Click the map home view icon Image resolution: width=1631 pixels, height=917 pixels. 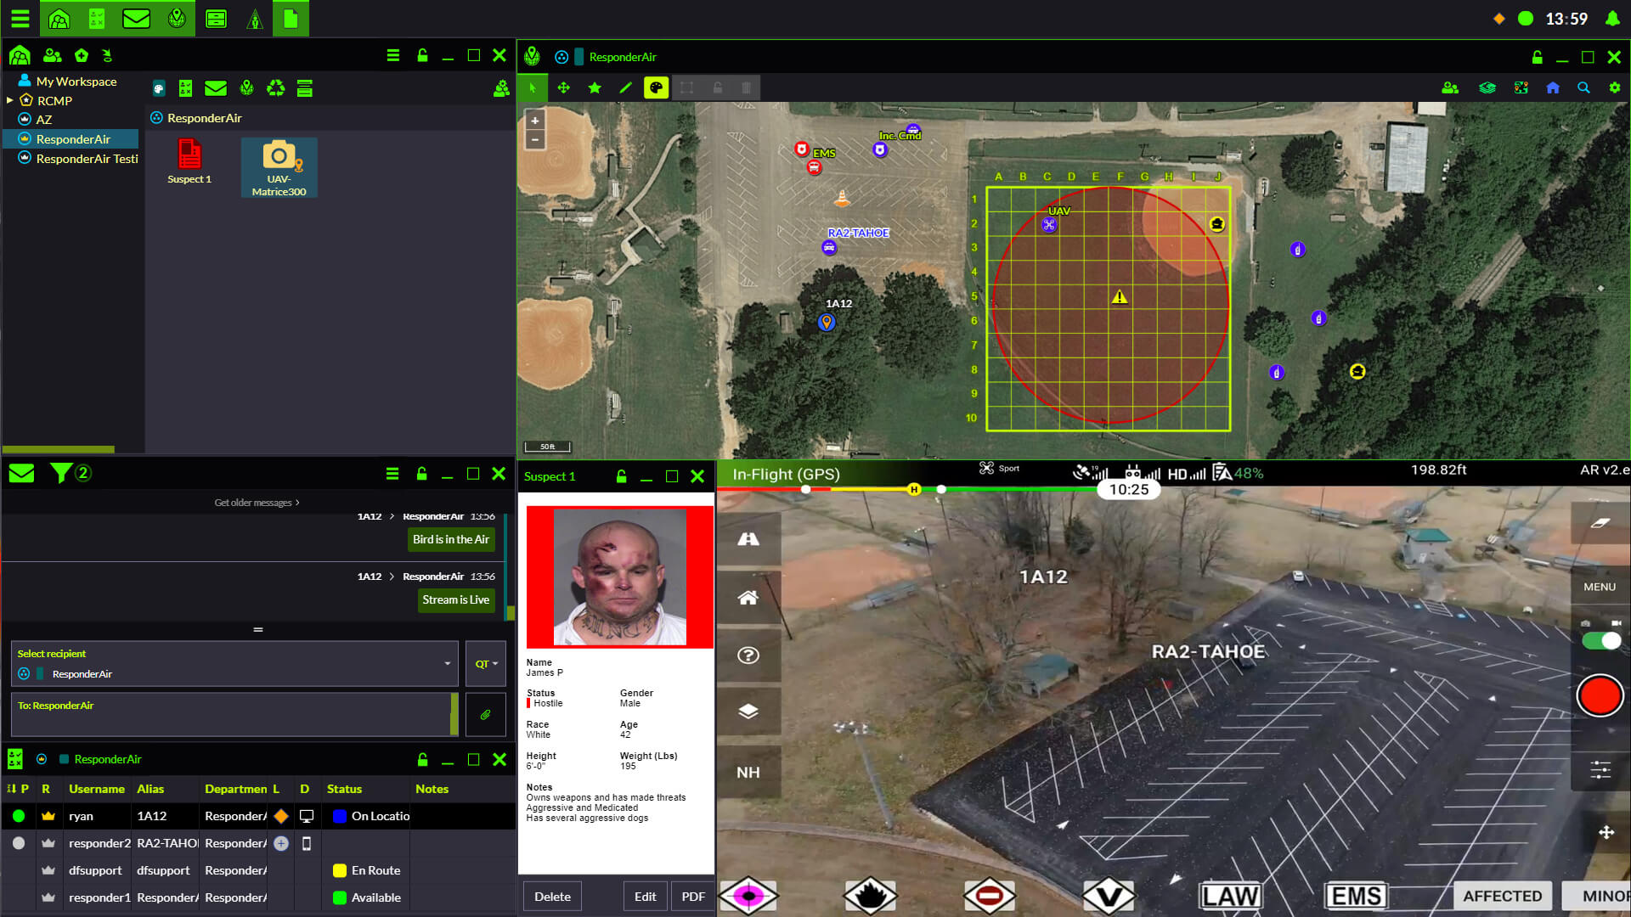1553,87
